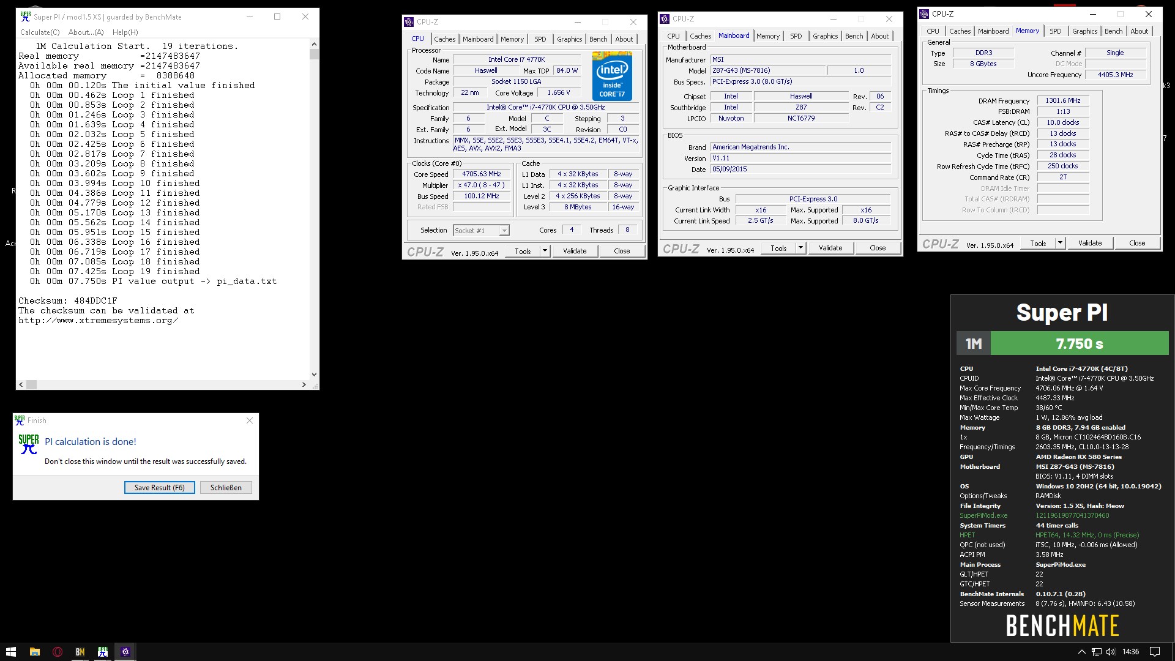
Task: Open Windows Start menu
Action: point(10,652)
